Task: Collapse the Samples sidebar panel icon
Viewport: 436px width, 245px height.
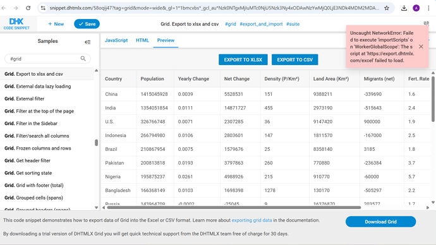Action: pos(88,42)
